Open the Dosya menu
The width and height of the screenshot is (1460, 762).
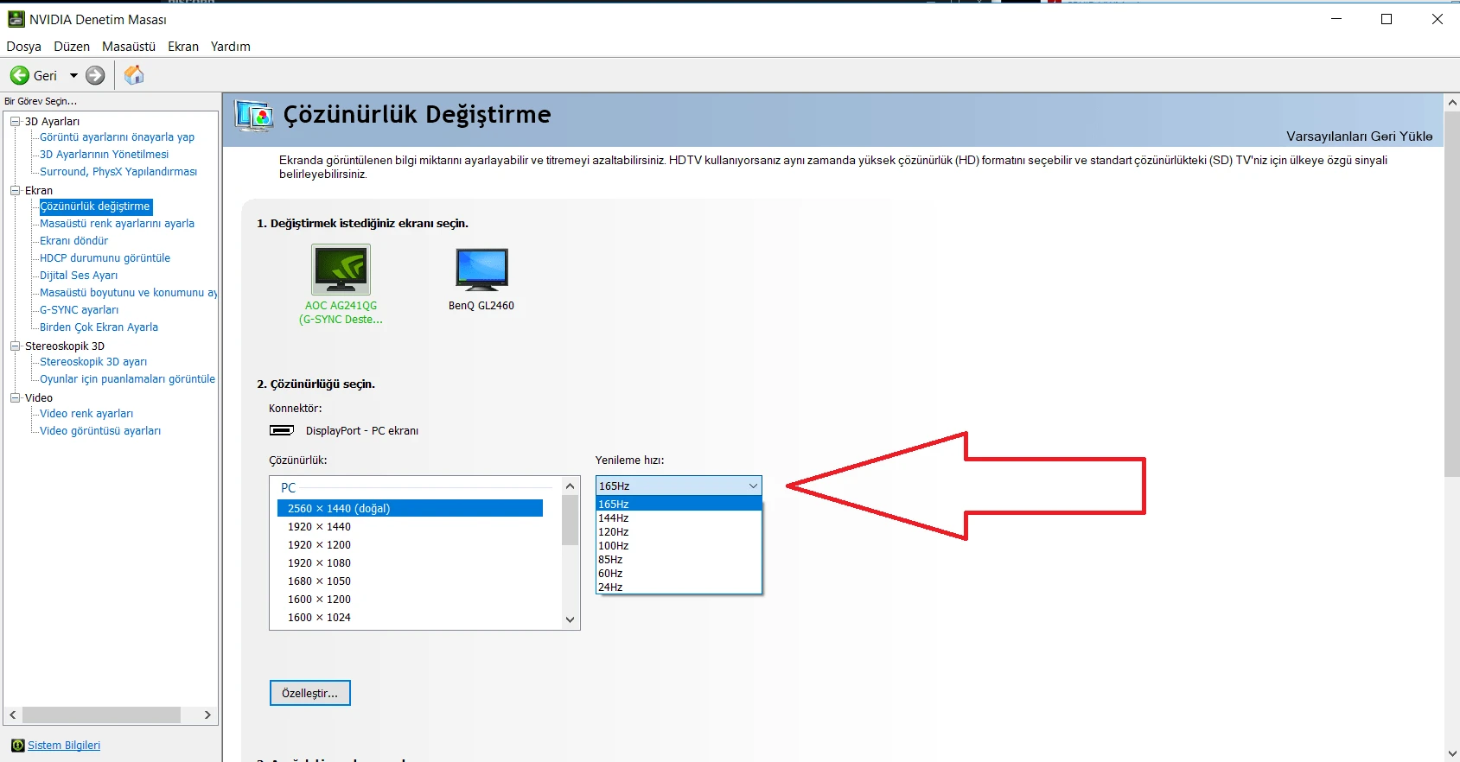tap(24, 47)
